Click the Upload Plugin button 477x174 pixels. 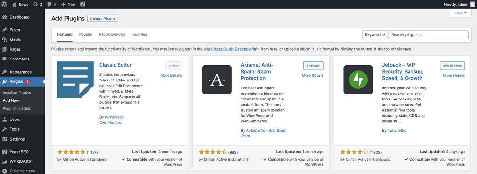[x=102, y=19]
